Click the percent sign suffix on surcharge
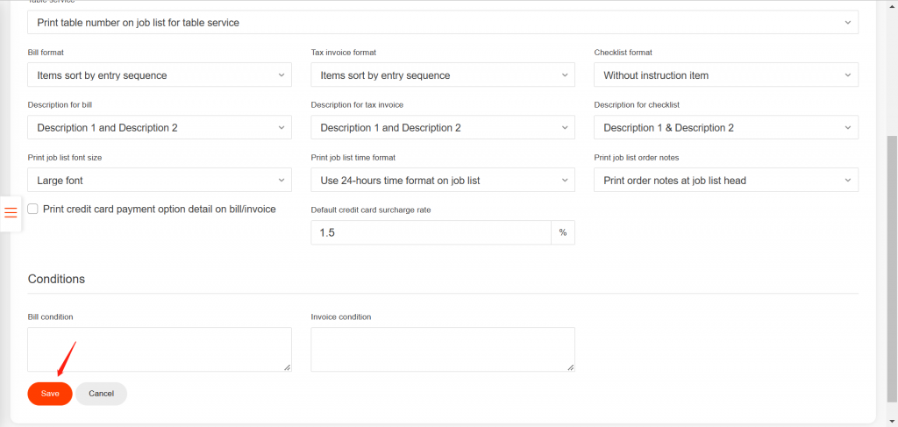The width and height of the screenshot is (898, 427). pyautogui.click(x=563, y=232)
